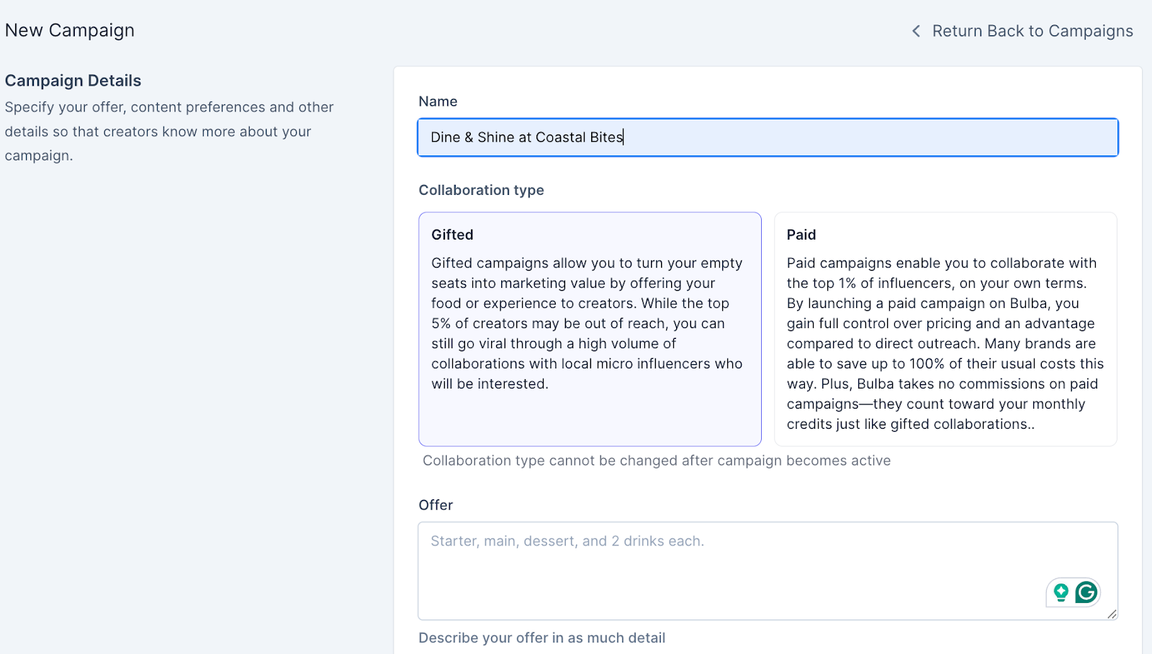Viewport: 1152px width, 654px height.
Task: Click the Name field label
Action: click(x=438, y=101)
